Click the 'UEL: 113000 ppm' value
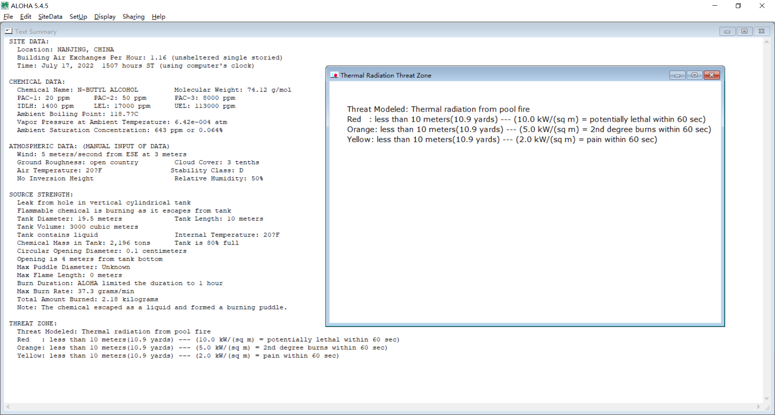The width and height of the screenshot is (775, 415). [x=205, y=106]
